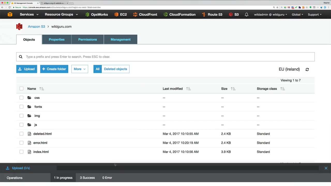Click the Upload button

(x=27, y=69)
